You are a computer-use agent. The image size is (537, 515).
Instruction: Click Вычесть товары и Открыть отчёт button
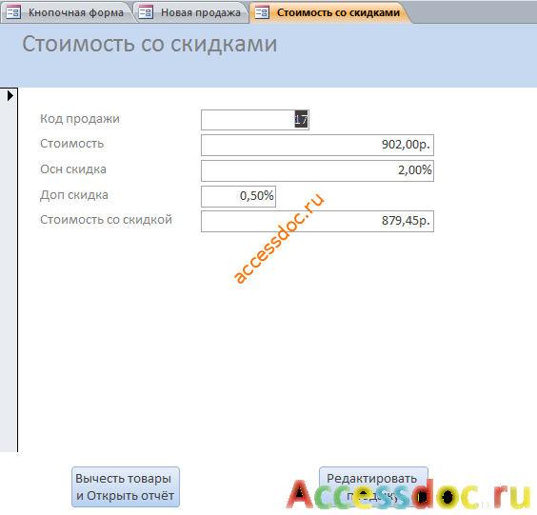(x=126, y=487)
